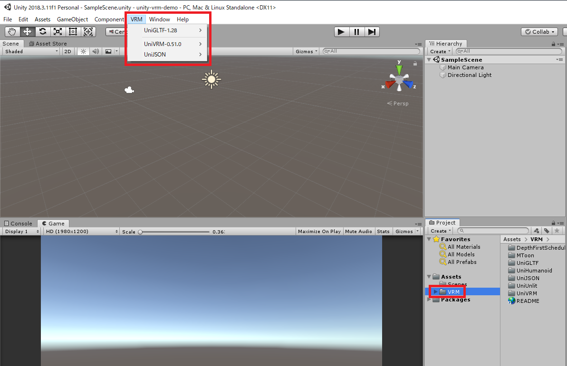This screenshot has height=366, width=567.
Task: Open the Window menu
Action: point(160,19)
